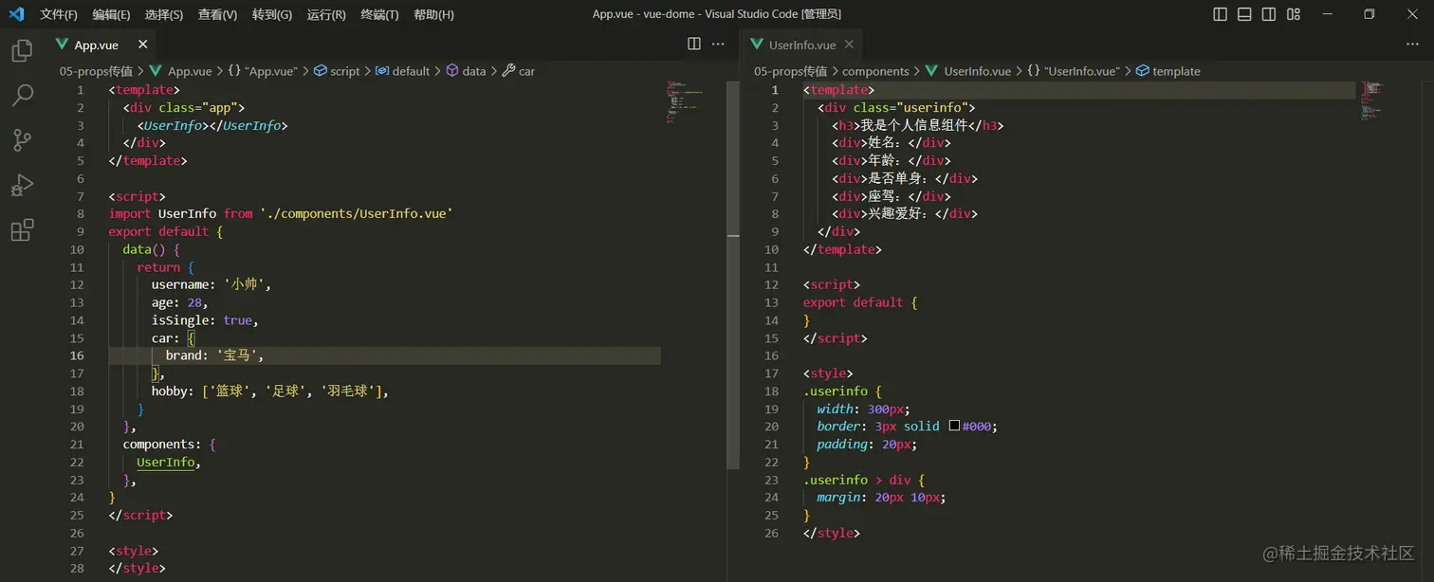Switch to the UserInfo.vue tab
This screenshot has height=582, width=1434.
click(802, 45)
